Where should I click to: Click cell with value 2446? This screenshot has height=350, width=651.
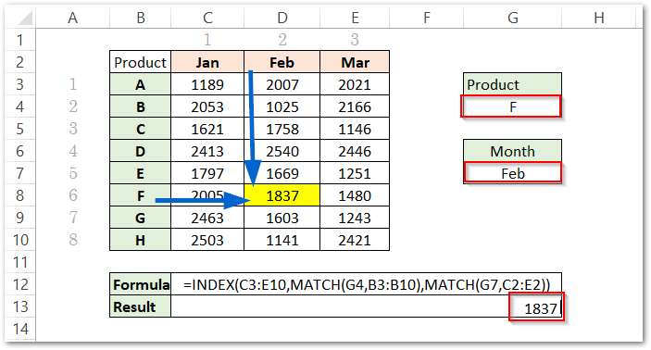355,151
